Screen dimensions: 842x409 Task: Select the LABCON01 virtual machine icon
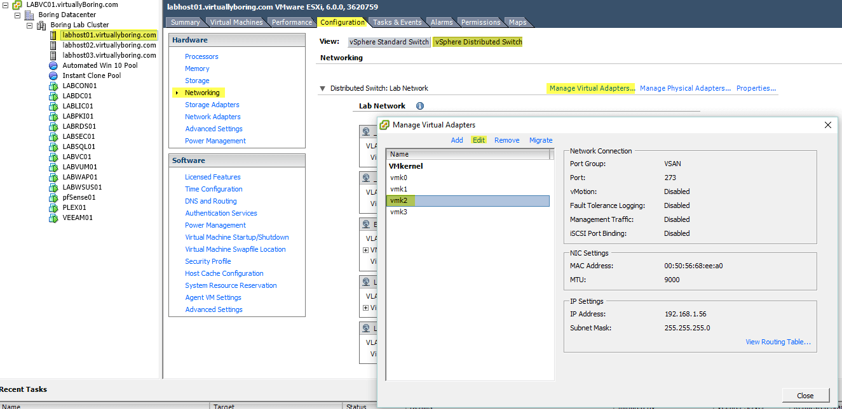click(53, 86)
